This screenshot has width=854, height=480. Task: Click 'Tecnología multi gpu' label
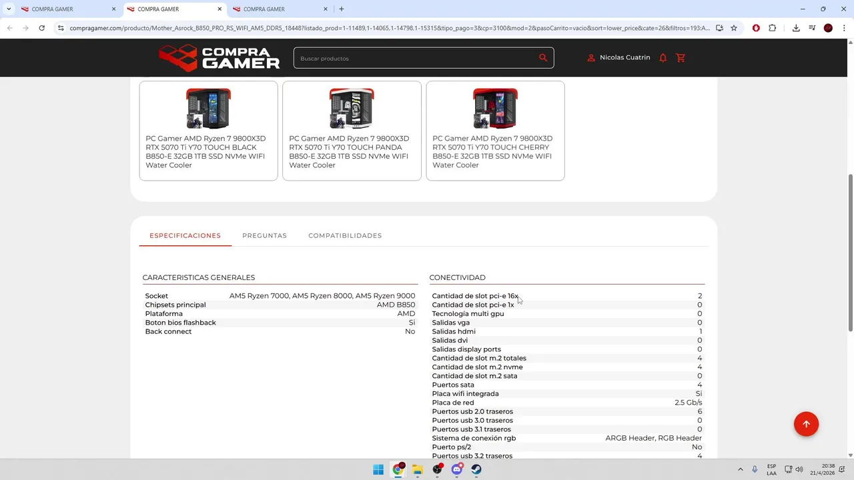tap(468, 313)
